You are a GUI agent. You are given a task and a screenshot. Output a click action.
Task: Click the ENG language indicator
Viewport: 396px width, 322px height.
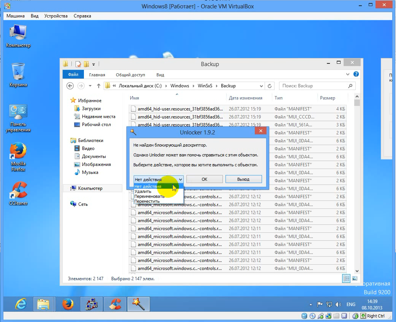tap(351, 305)
